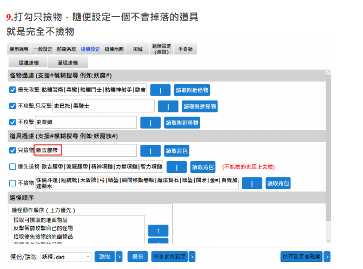Click 讀取附近怪物 in the 不攻擊,只反擊 row
Screen dimensions: 363x269
pos(200,106)
